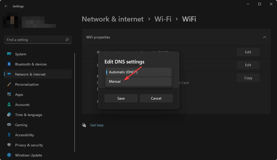Image resolution: width=277 pixels, height=160 pixels.
Task: Switch to Network & internet breadcrumb
Action: (113, 19)
